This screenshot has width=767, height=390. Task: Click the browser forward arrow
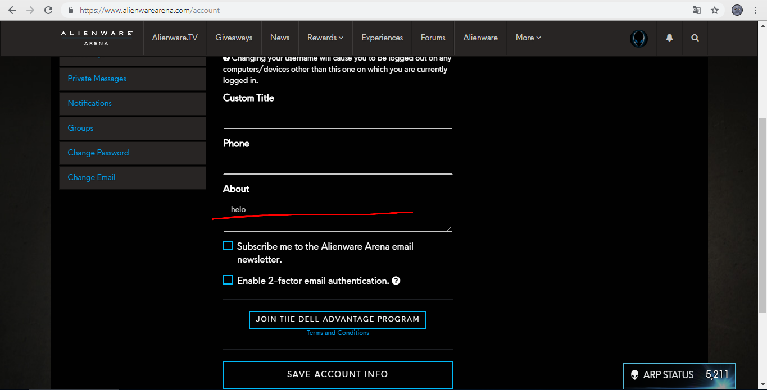tap(30, 10)
